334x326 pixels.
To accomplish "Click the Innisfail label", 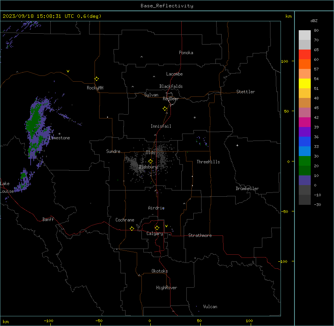I will [x=161, y=126].
